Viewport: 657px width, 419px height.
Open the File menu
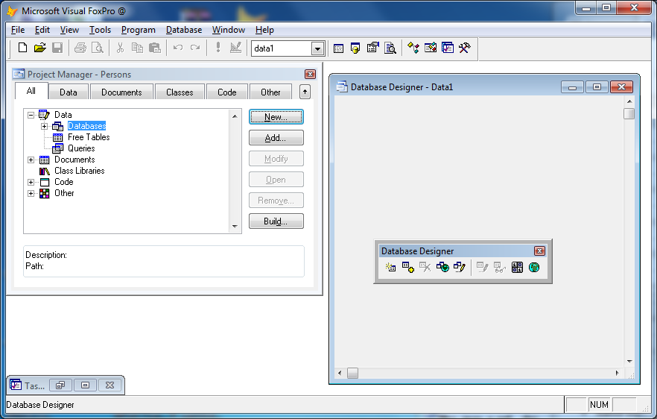18,30
